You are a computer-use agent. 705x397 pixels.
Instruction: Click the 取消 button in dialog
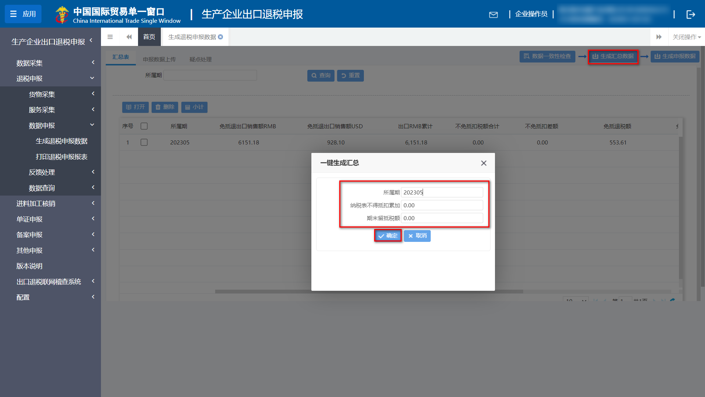417,236
